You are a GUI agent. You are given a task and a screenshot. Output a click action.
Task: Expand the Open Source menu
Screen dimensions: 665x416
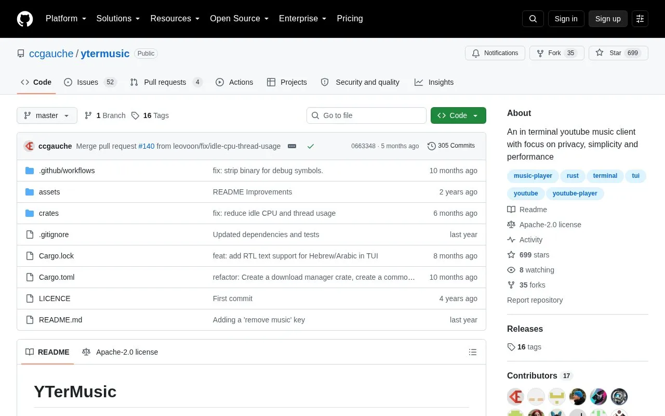[240, 19]
